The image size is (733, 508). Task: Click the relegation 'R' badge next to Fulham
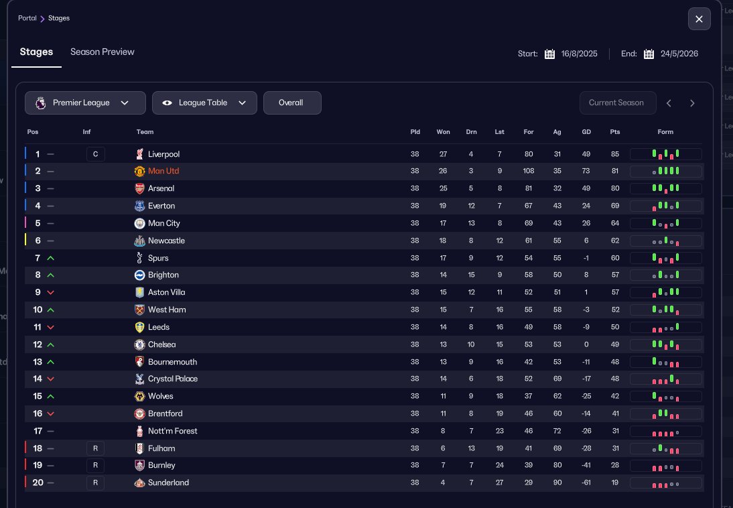click(95, 448)
